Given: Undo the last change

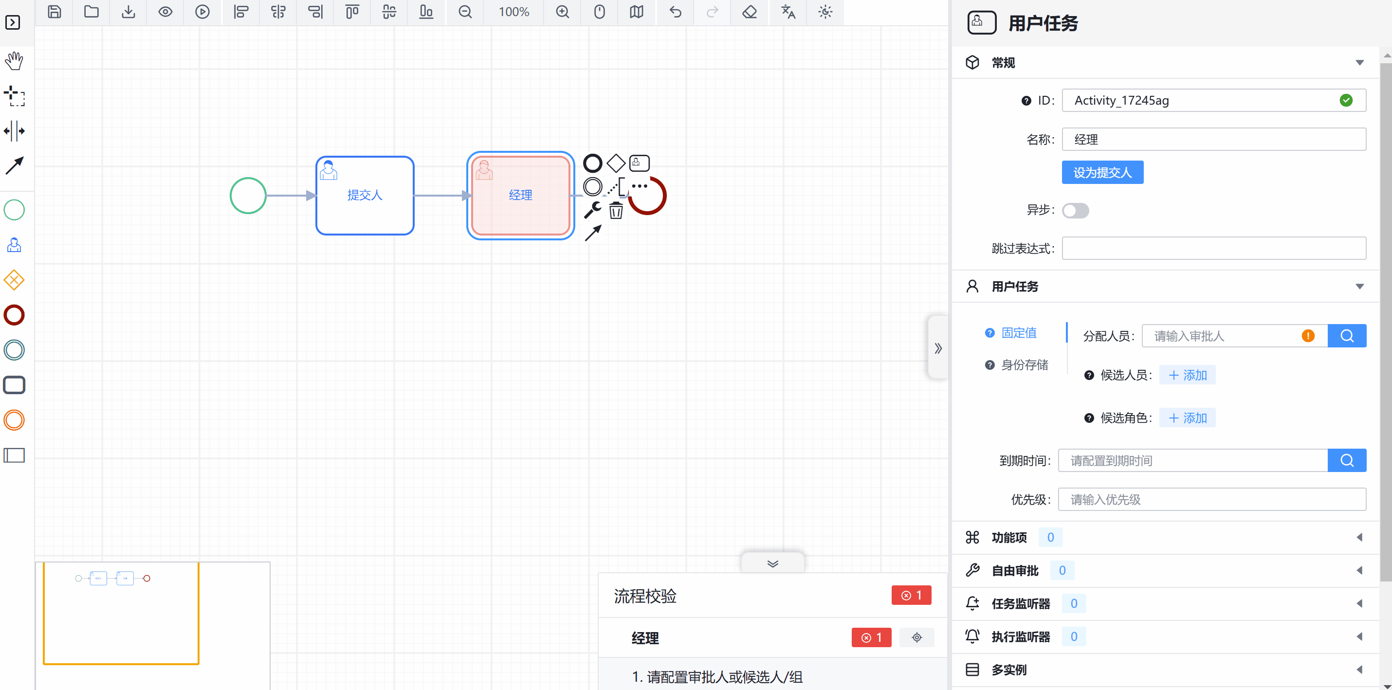Looking at the screenshot, I should (676, 12).
